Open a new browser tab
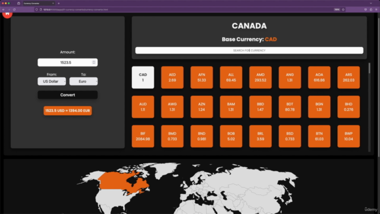380x214 pixels. [59, 4]
